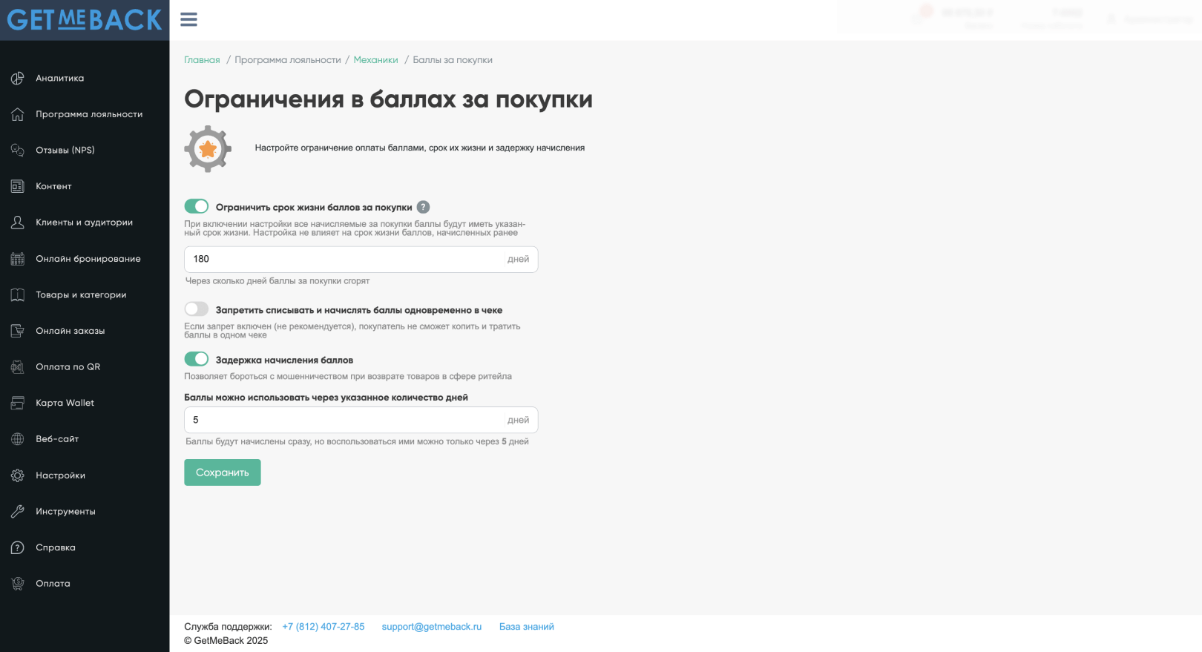Click the Отзывы (NPS) chat icon
This screenshot has height=652, width=1202.
[18, 150]
